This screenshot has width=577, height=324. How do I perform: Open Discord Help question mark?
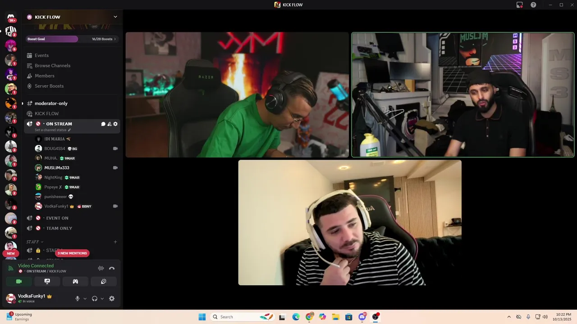(533, 5)
